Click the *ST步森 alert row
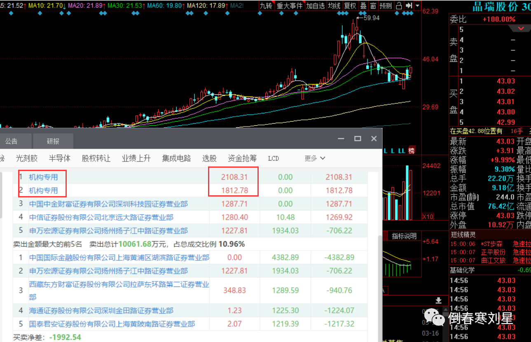 (490, 244)
